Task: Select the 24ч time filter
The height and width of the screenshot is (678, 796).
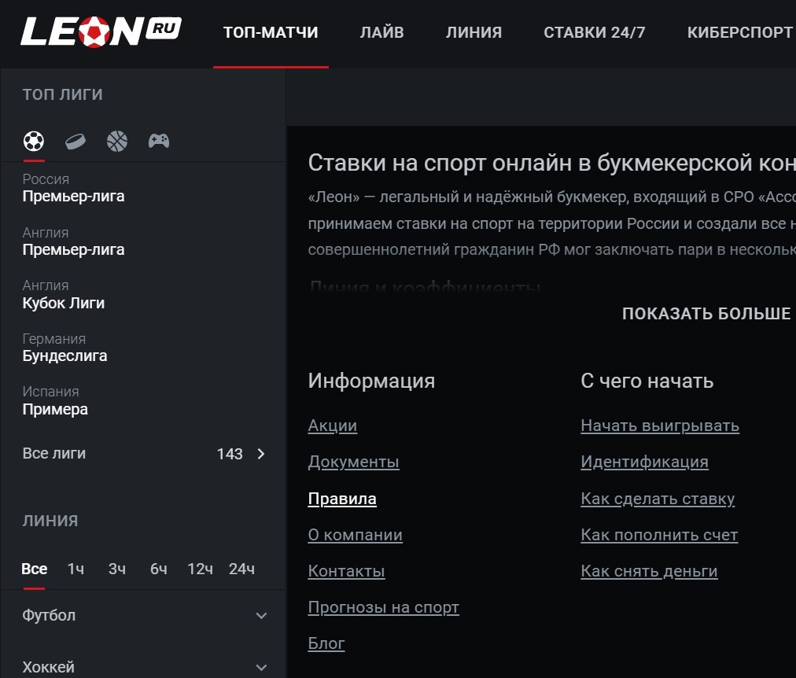Action: pyautogui.click(x=241, y=569)
